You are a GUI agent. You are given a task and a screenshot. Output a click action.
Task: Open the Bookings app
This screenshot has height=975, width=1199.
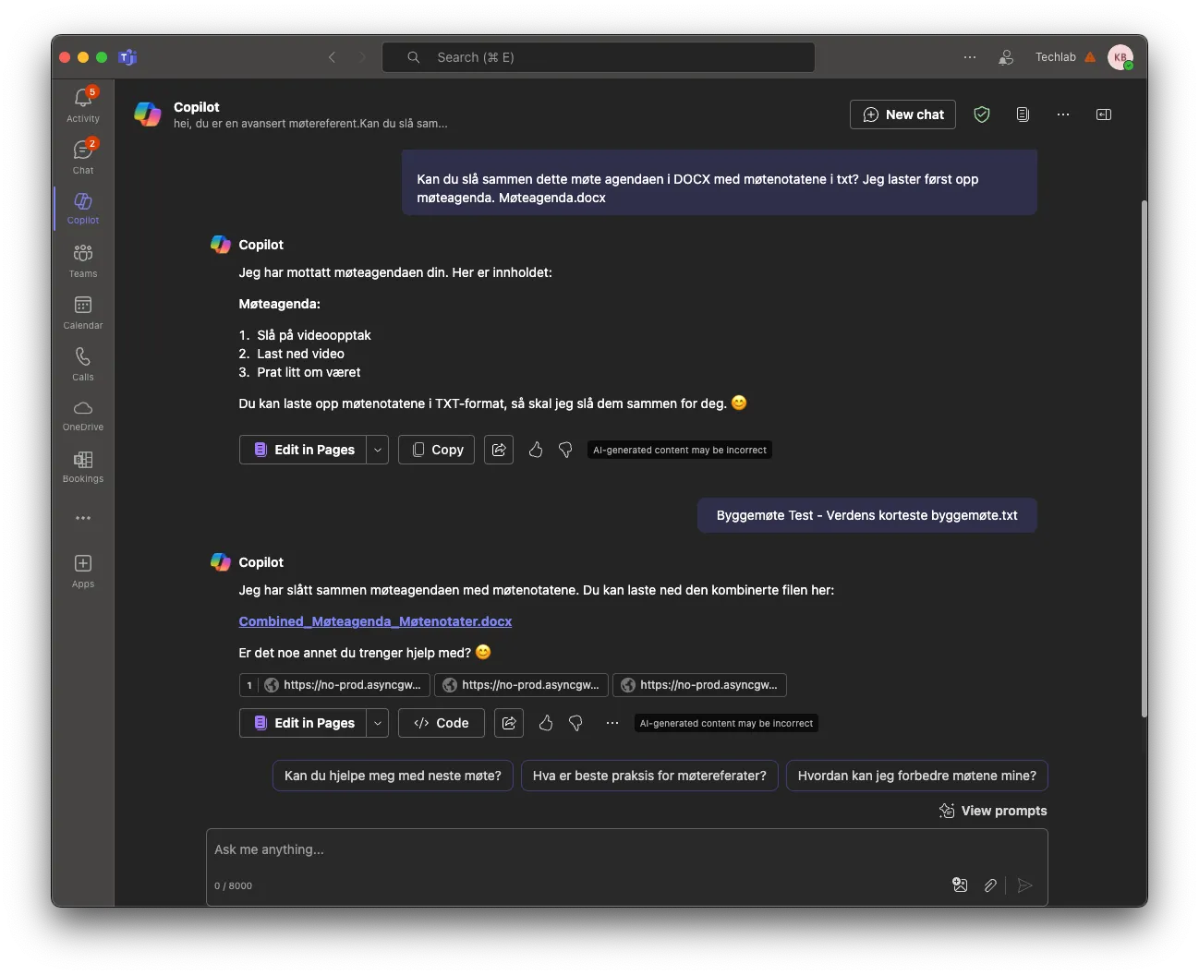coord(83,467)
